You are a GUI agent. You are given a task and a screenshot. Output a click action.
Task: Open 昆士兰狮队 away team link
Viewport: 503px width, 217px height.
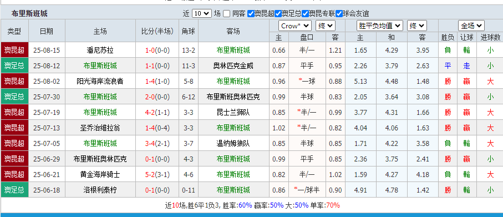233,112
